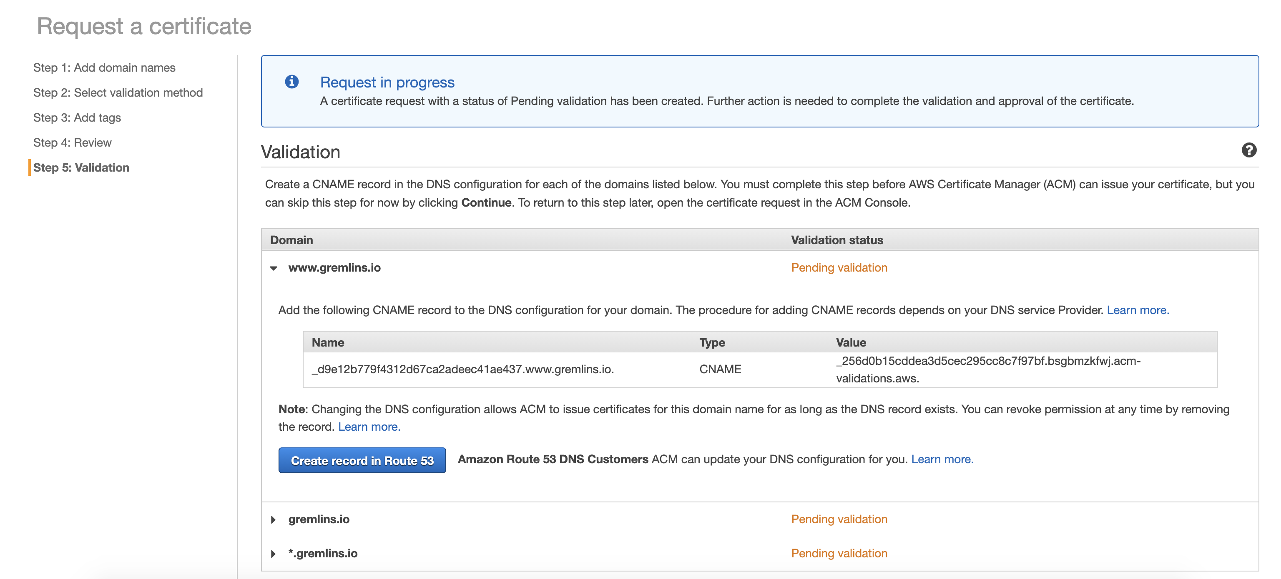Click the CNAME value _256d0b15cddea...acm-validations.aws.
Image resolution: width=1281 pixels, height=579 pixels.
(x=989, y=369)
